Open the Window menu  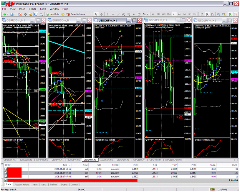pyautogui.click(x=55, y=9)
